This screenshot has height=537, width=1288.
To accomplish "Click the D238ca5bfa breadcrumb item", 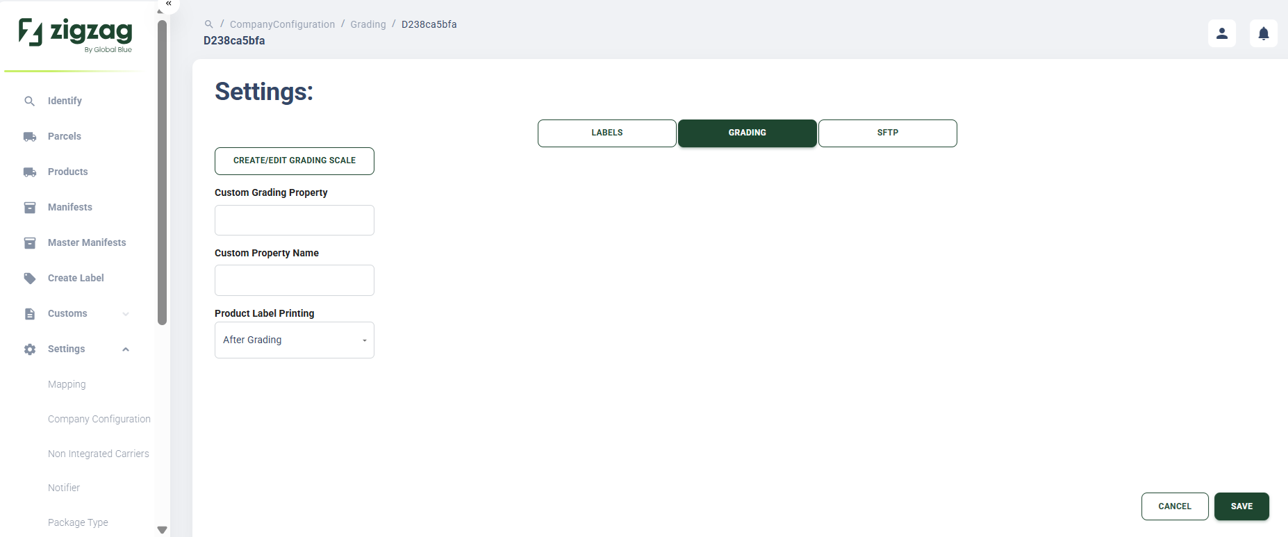I will point(429,24).
